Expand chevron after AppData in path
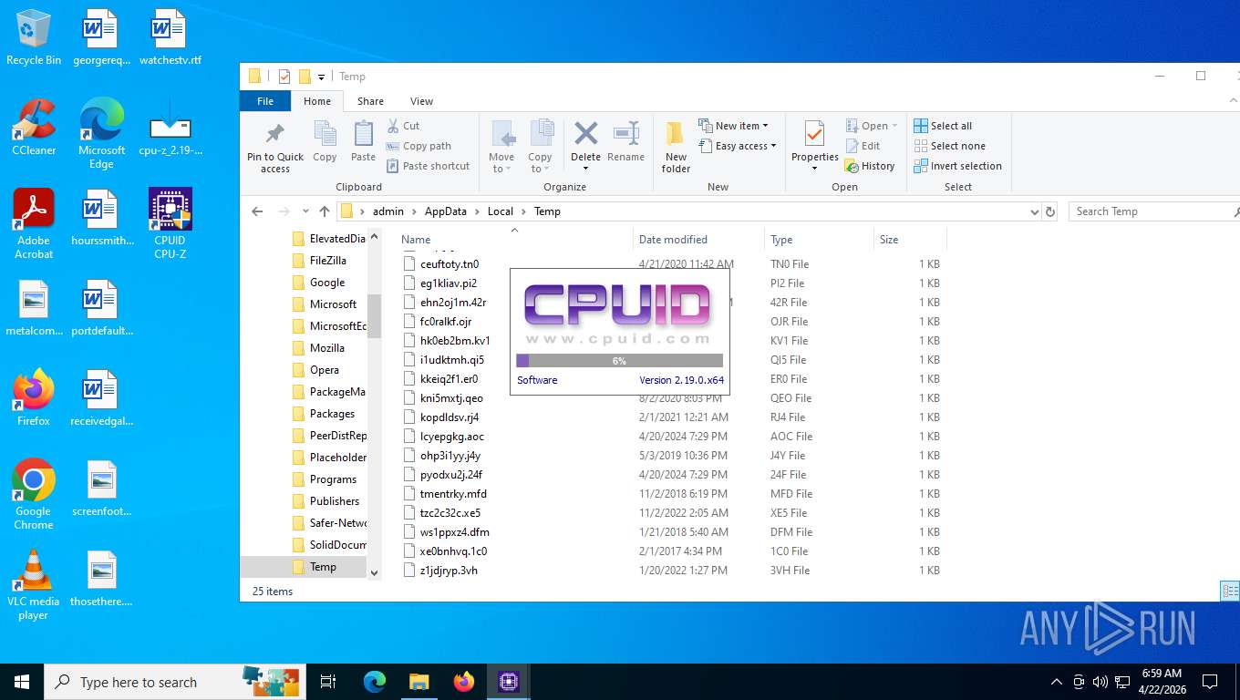This screenshot has width=1240, height=700. coord(477,211)
